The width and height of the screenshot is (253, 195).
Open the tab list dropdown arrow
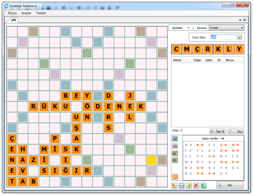coord(240,20)
